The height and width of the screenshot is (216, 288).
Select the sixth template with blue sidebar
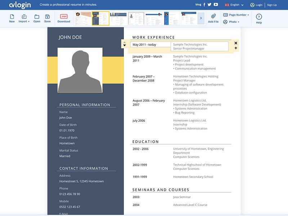click(x=172, y=18)
